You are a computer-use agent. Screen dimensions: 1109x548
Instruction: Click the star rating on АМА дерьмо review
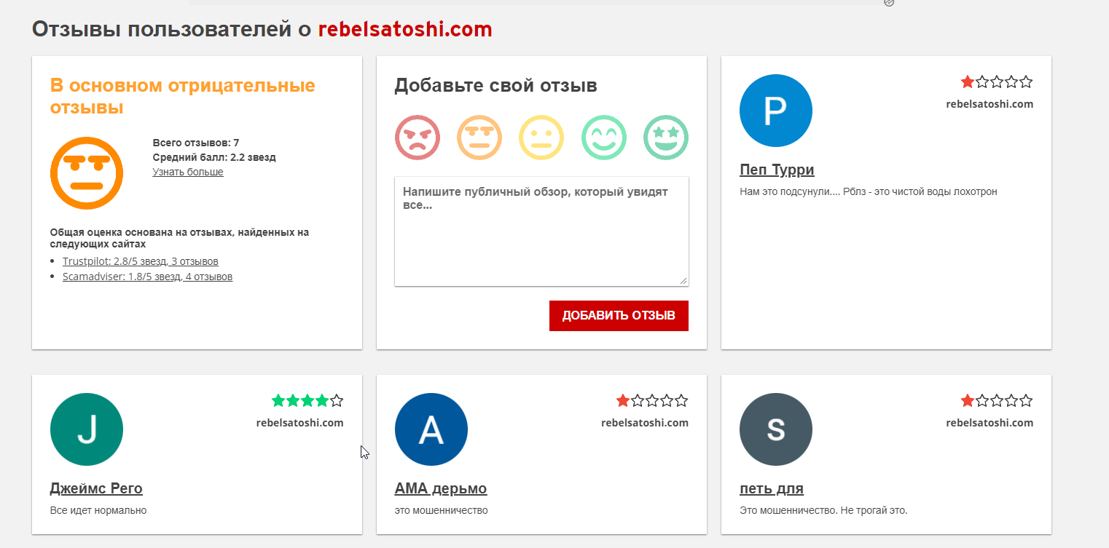click(x=652, y=400)
